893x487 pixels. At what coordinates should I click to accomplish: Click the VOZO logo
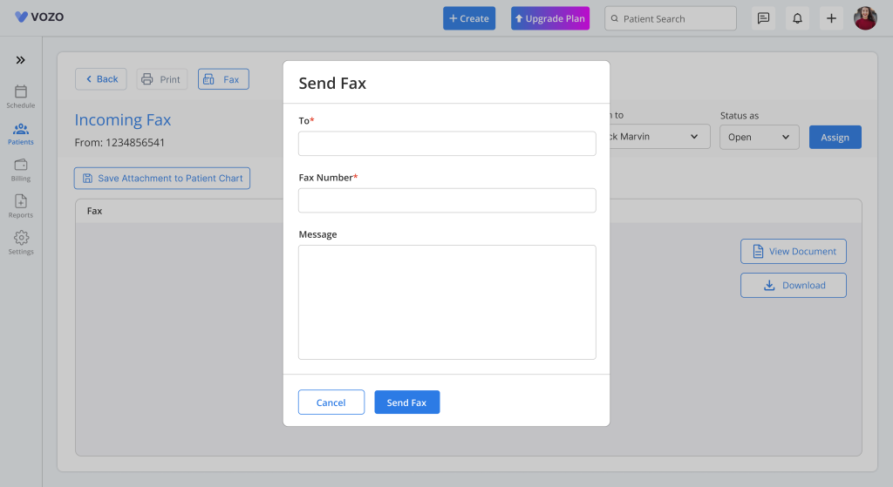[x=39, y=17]
